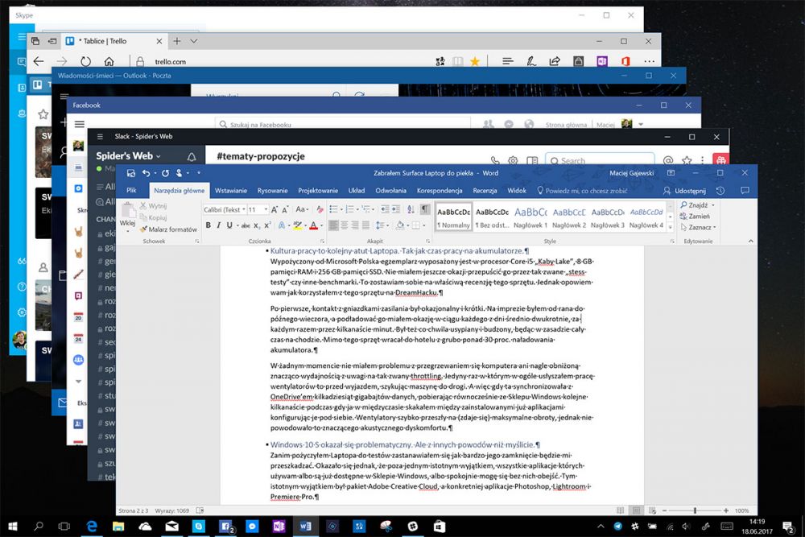Click the Szukaj na Facebooku search field
Image resolution: width=805 pixels, height=537 pixels.
click(343, 124)
